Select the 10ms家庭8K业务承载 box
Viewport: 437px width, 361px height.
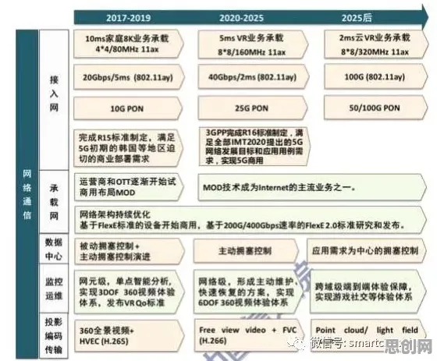129,44
